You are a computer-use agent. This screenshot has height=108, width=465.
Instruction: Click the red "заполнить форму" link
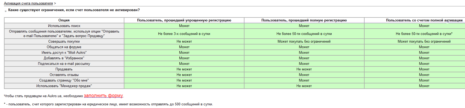pyautogui.click(x=103, y=96)
